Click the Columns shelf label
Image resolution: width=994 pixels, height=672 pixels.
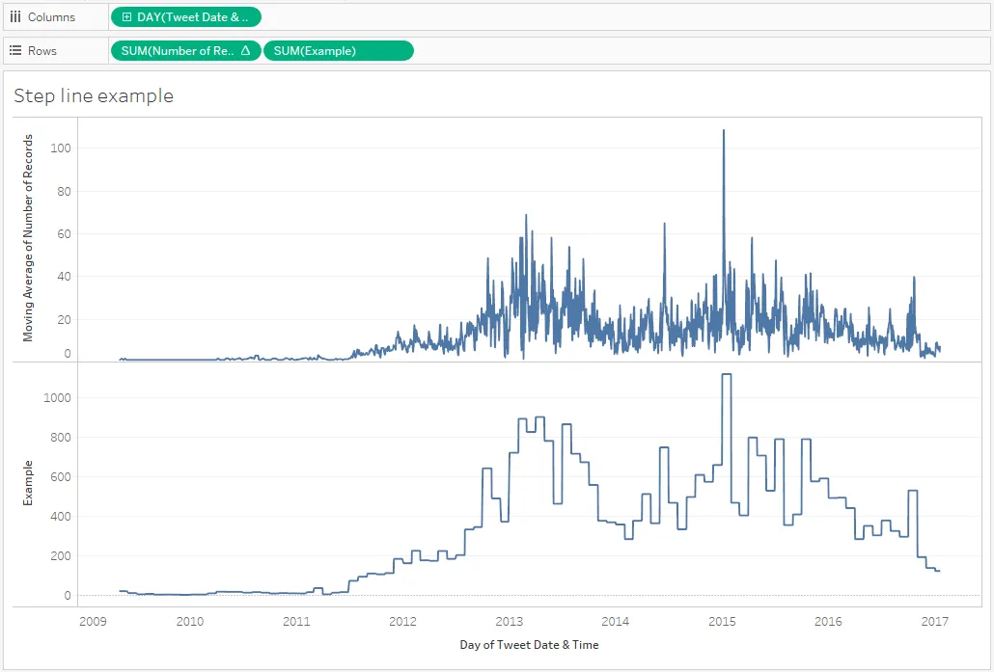coord(51,17)
